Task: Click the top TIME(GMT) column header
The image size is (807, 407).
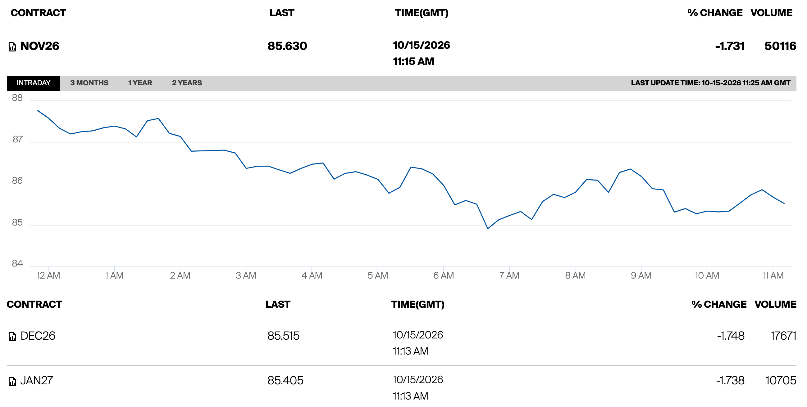Action: click(422, 13)
